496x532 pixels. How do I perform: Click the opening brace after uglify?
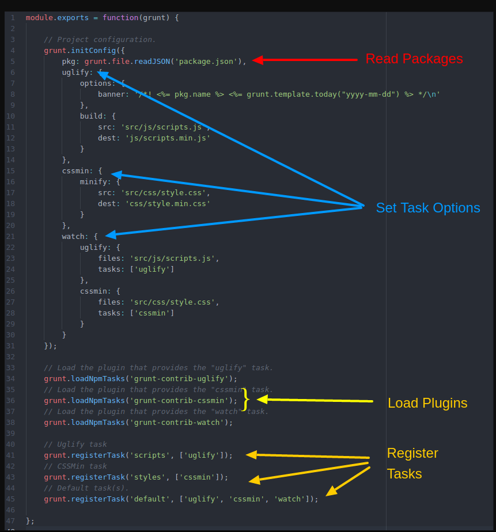[x=101, y=72]
